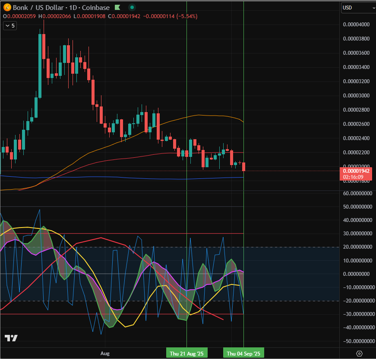
Task: Click the 40.00000000 indicator axis label
Action: coord(357,220)
